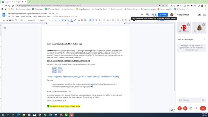Toggle the camera off button
This screenshot has width=208, height=117.
pos(185,108)
